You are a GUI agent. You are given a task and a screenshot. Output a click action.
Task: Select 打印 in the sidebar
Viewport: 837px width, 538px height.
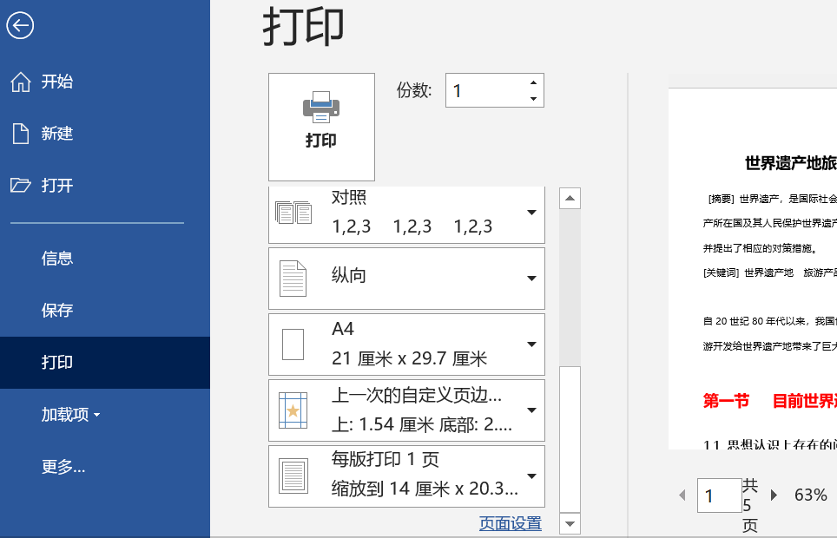(x=104, y=363)
